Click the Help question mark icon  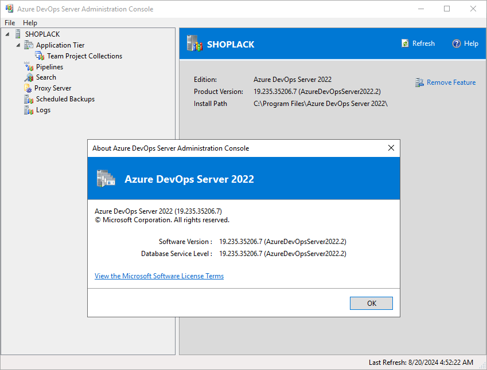(x=456, y=44)
